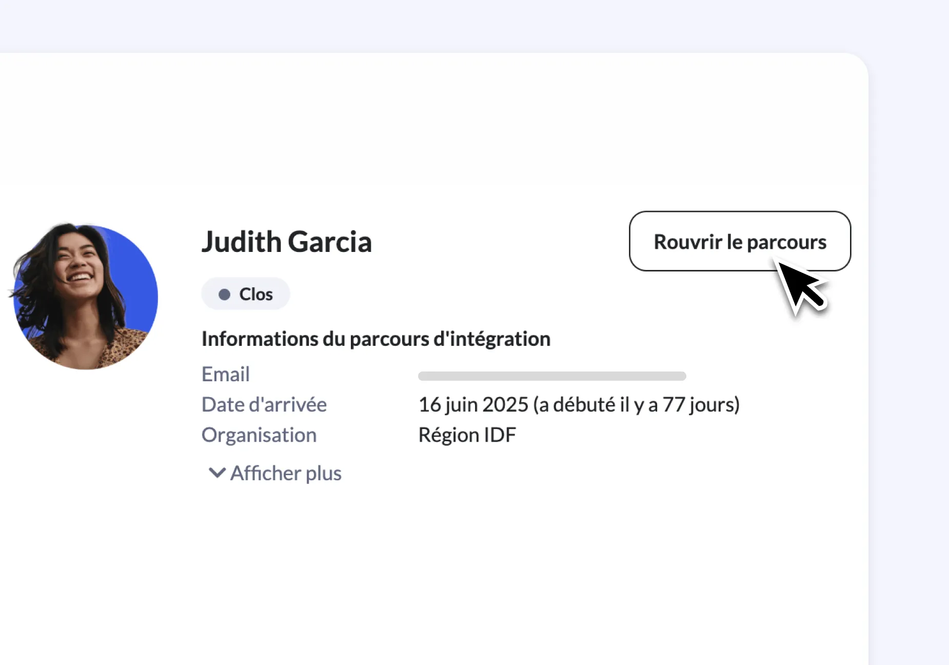Click the Date d'arrivée label
Viewport: 949px width, 665px height.
264,404
